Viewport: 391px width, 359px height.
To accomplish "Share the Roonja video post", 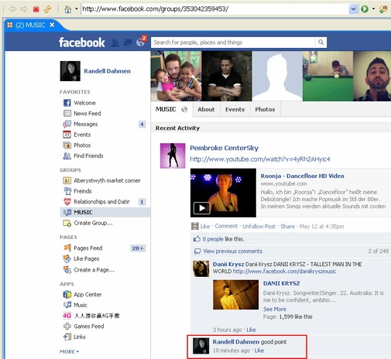I will pyautogui.click(x=287, y=227).
